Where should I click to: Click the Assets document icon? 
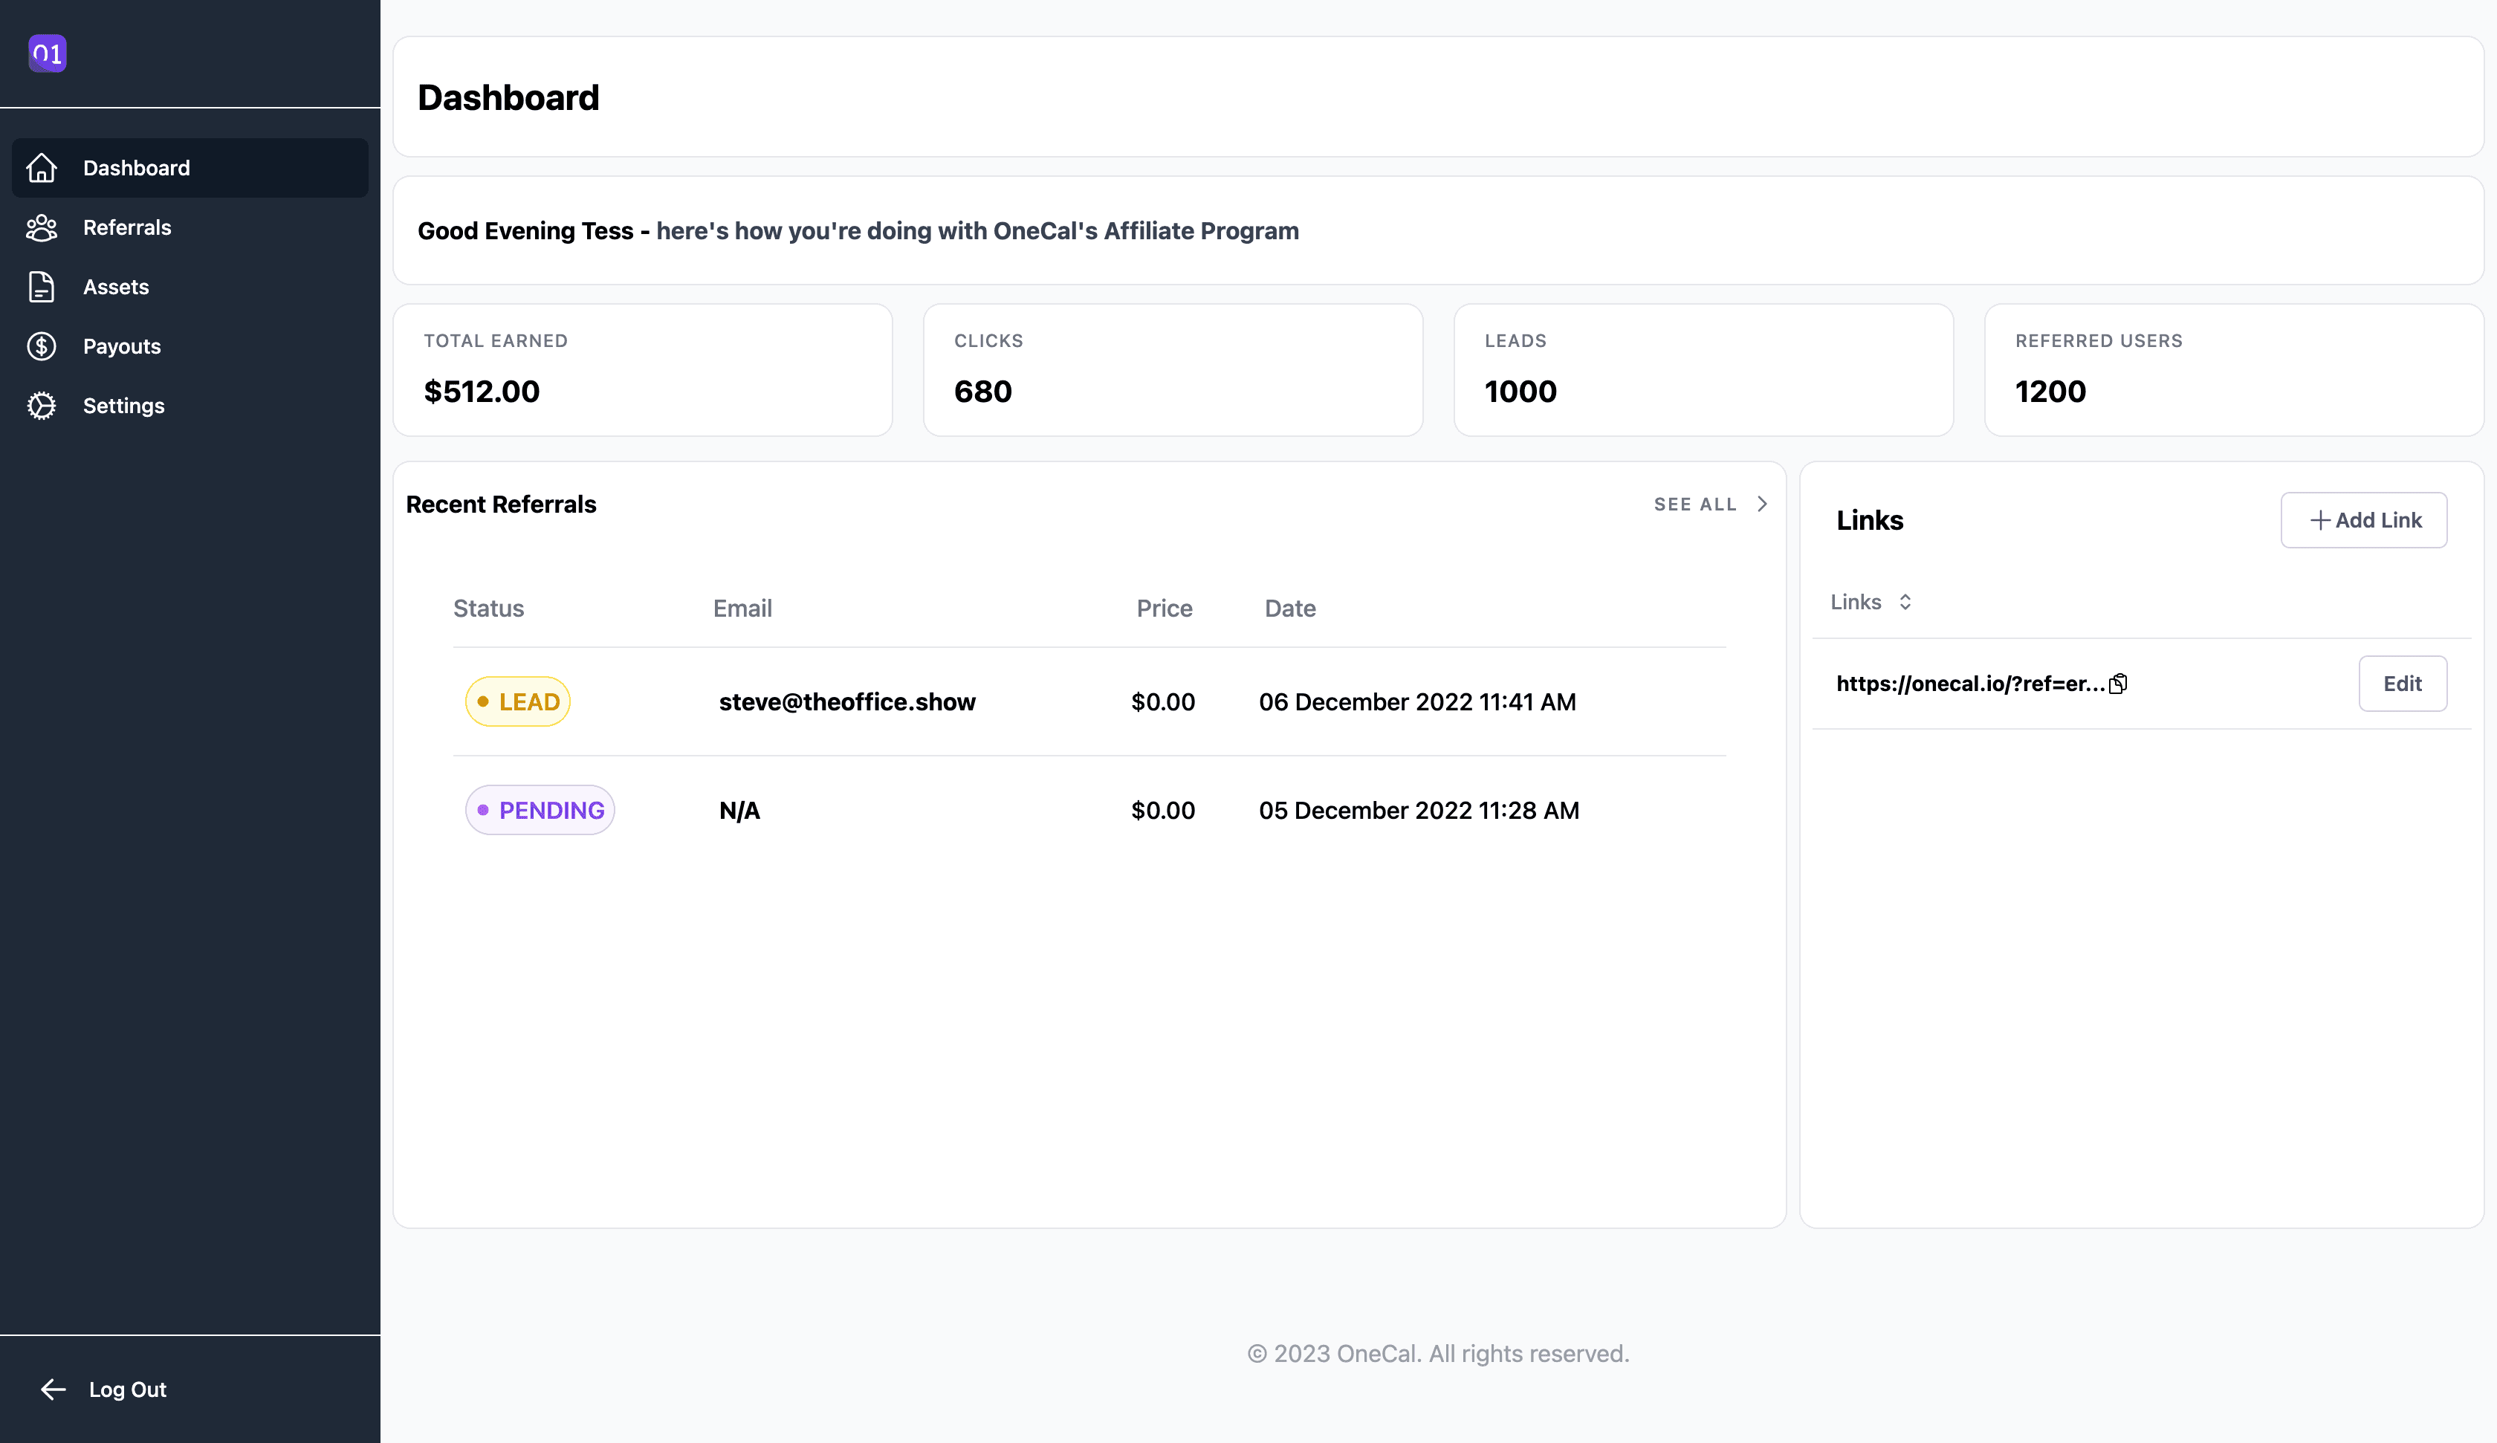coord(42,288)
